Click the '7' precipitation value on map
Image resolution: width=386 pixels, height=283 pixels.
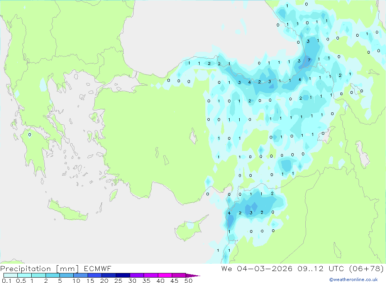(309, 60)
